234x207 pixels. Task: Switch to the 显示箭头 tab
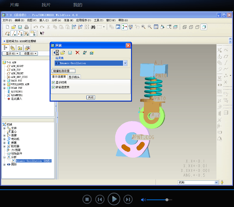(74, 77)
